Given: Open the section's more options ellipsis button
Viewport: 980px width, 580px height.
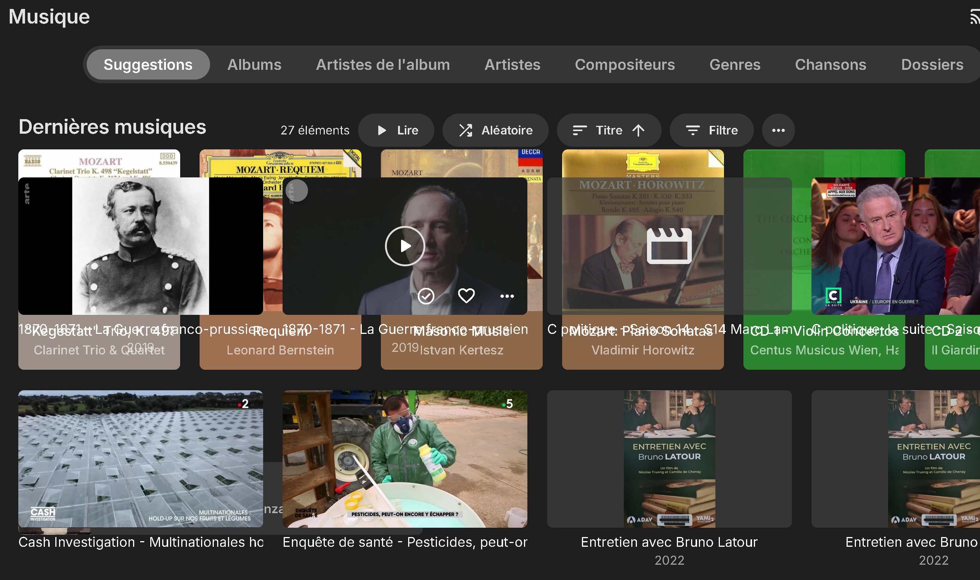Looking at the screenshot, I should (x=778, y=130).
